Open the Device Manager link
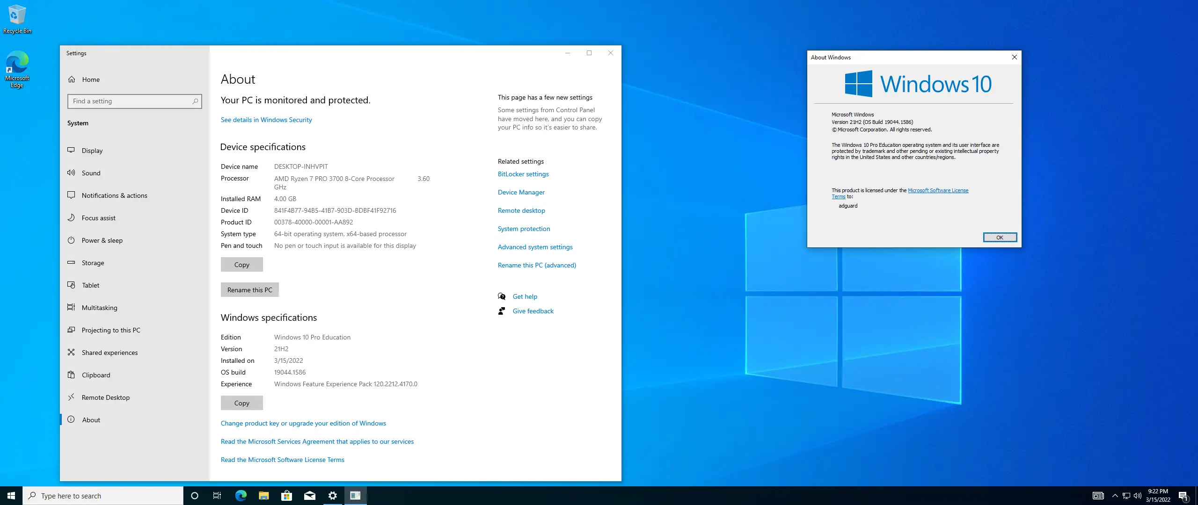Viewport: 1198px width, 505px height. 521,192
